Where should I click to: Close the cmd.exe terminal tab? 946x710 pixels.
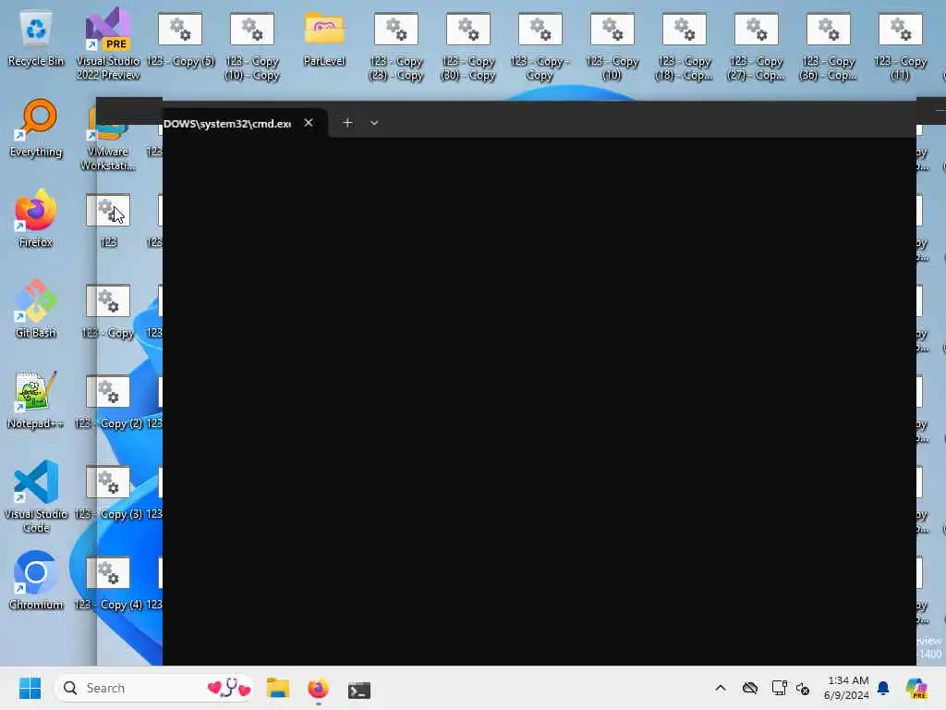309,123
